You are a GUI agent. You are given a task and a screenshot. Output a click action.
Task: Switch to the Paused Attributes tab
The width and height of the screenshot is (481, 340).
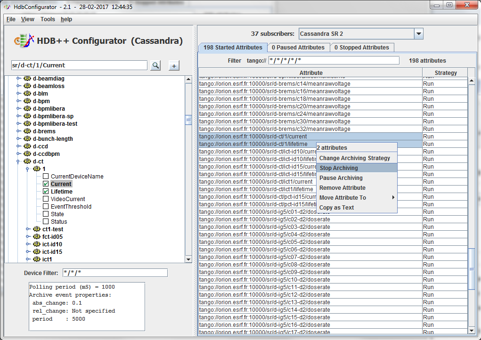tap(298, 48)
